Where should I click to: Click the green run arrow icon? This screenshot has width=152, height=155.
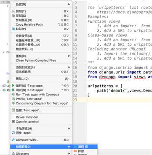pyautogui.click(x=13, y=86)
